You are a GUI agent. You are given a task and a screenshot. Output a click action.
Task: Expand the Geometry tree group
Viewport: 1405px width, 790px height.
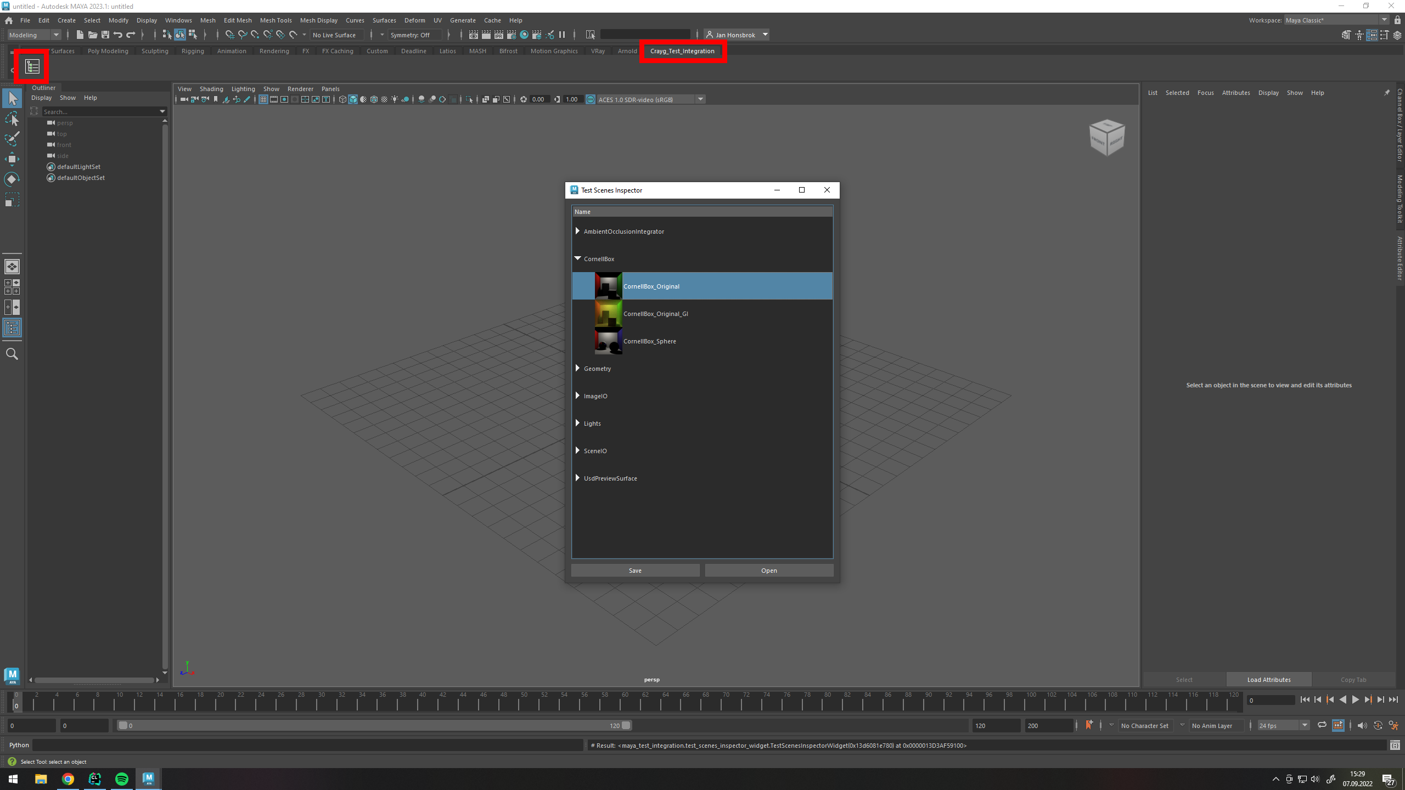[577, 368]
